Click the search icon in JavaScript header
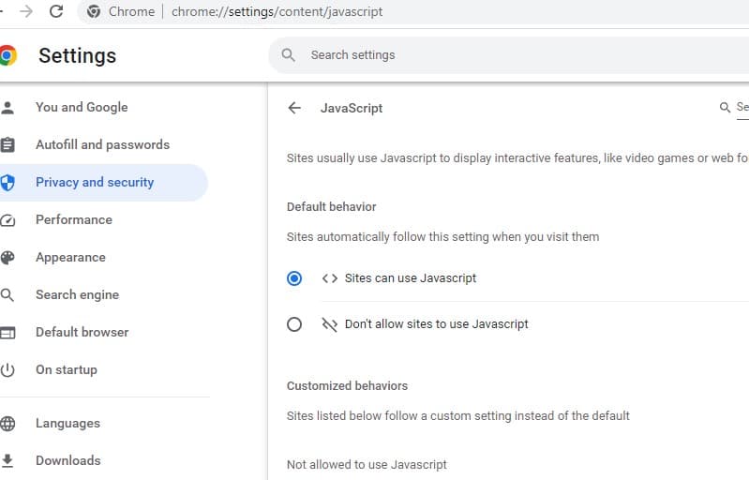The image size is (749, 480). [x=725, y=108]
